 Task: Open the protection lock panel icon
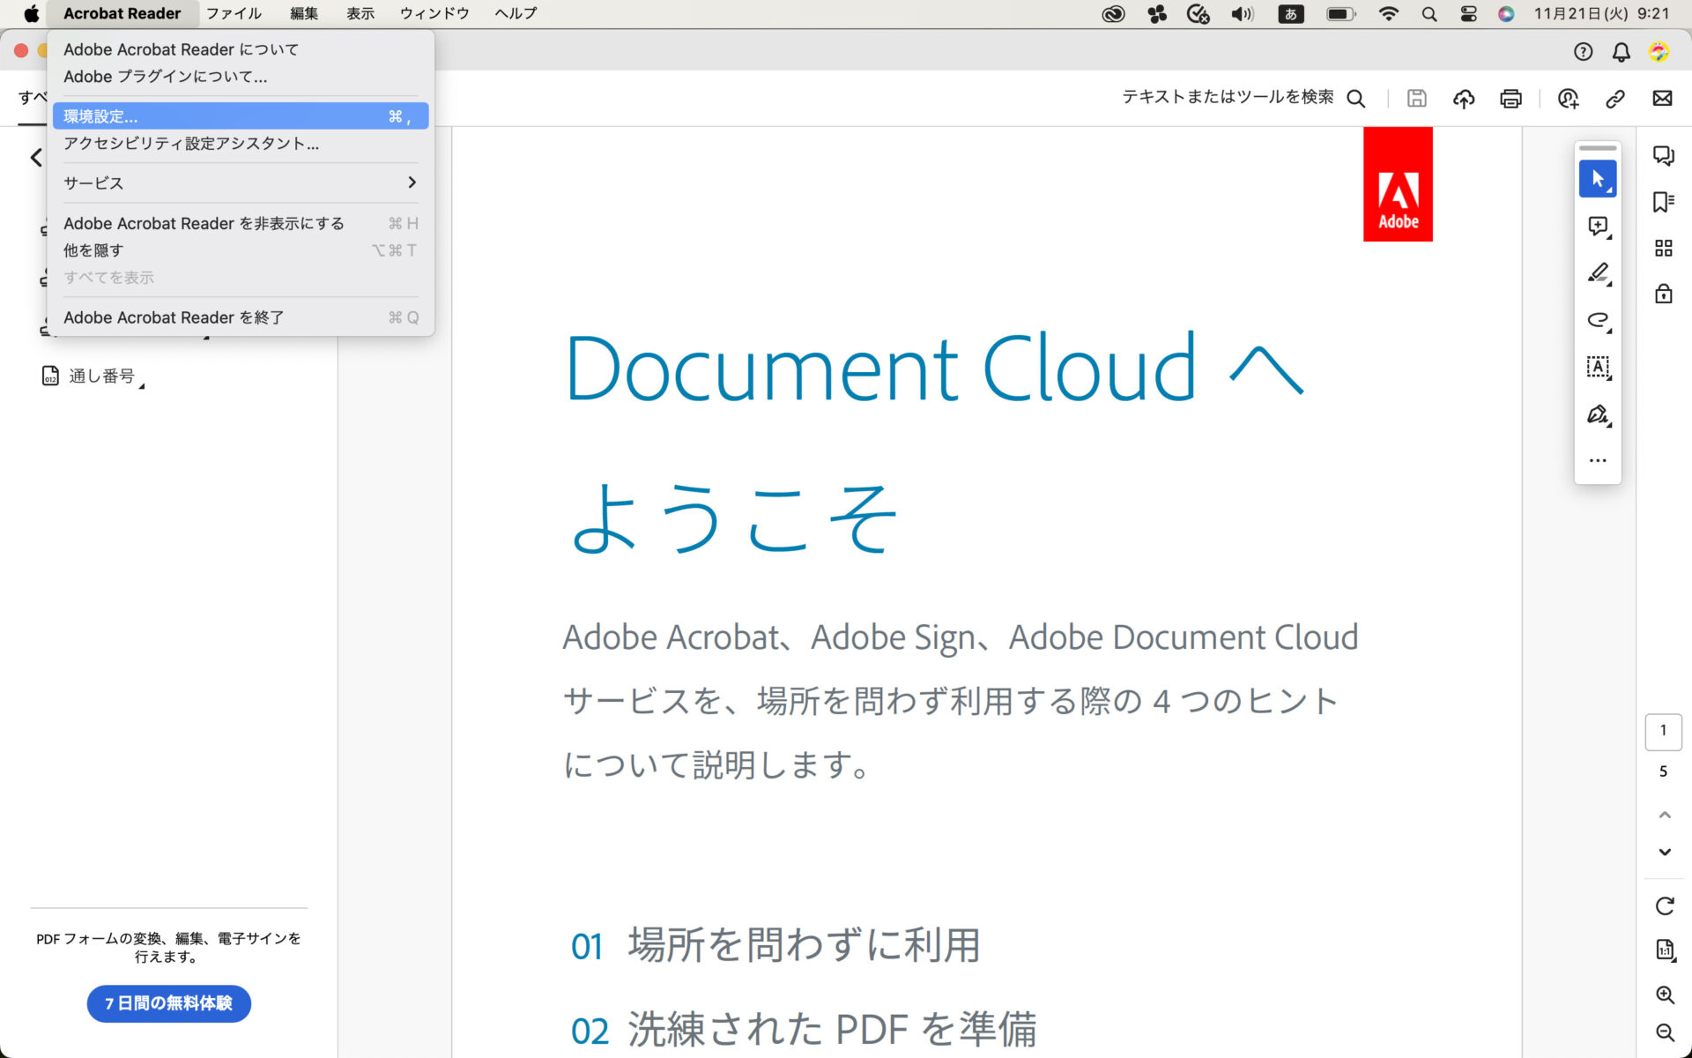point(1663,294)
